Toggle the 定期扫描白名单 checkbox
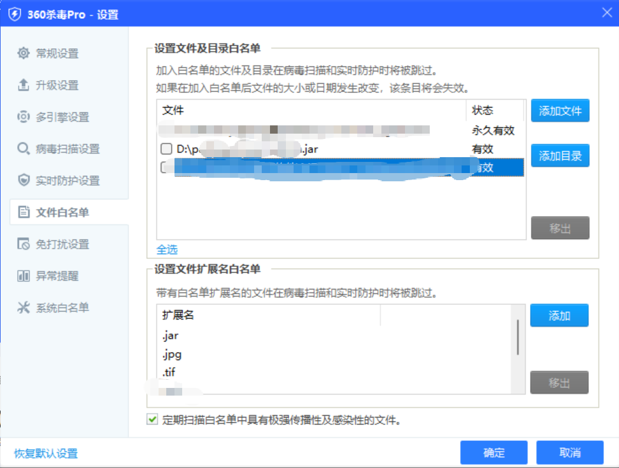The image size is (619, 468). pyautogui.click(x=152, y=419)
